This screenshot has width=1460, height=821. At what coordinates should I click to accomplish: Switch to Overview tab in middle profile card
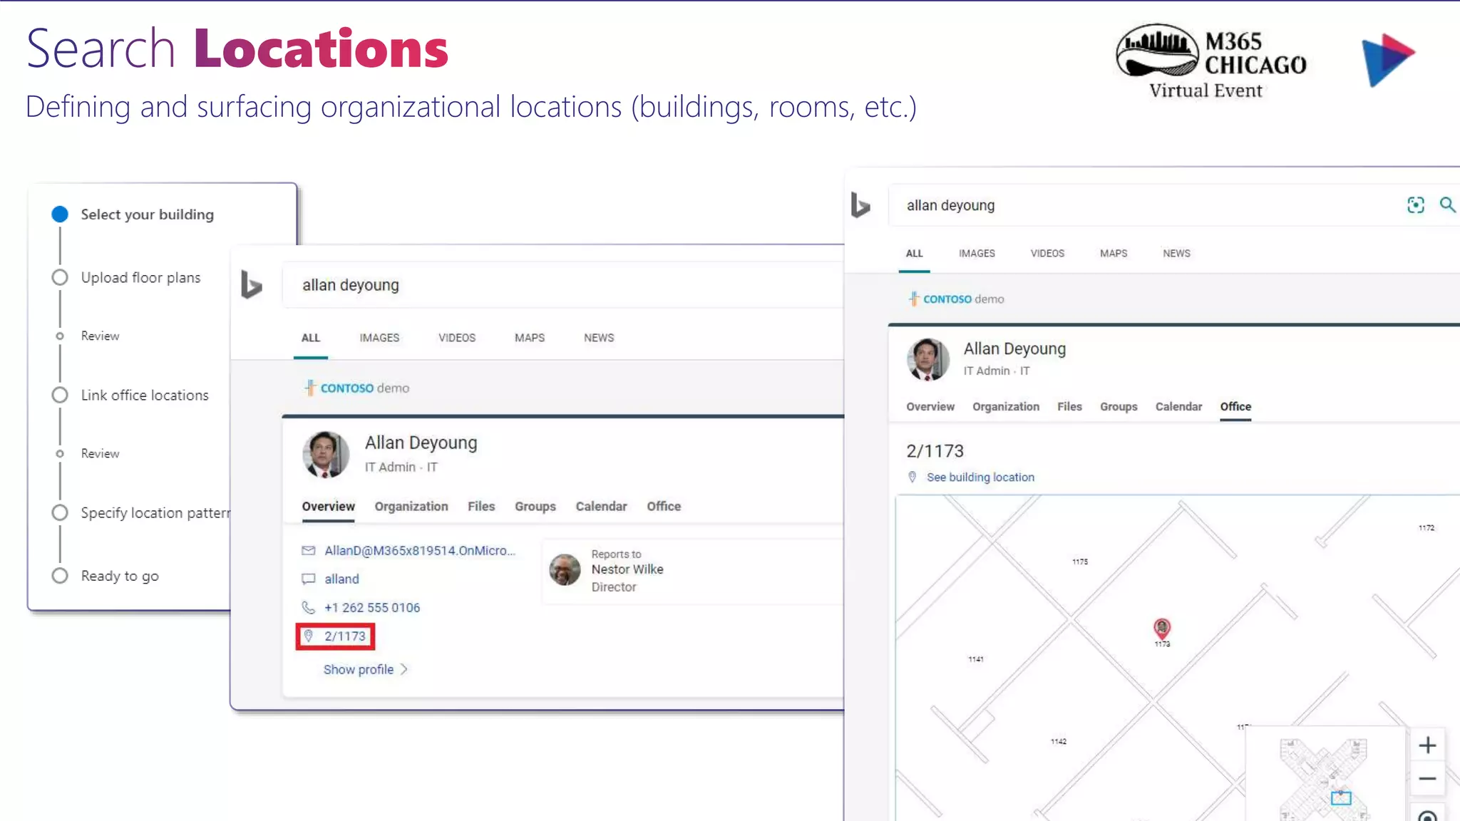point(328,506)
